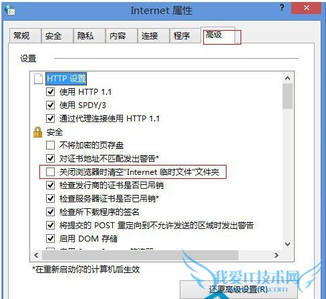Click the scroll left arrow in settings list
This screenshot has width=326, height=299.
pyautogui.click(x=36, y=255)
